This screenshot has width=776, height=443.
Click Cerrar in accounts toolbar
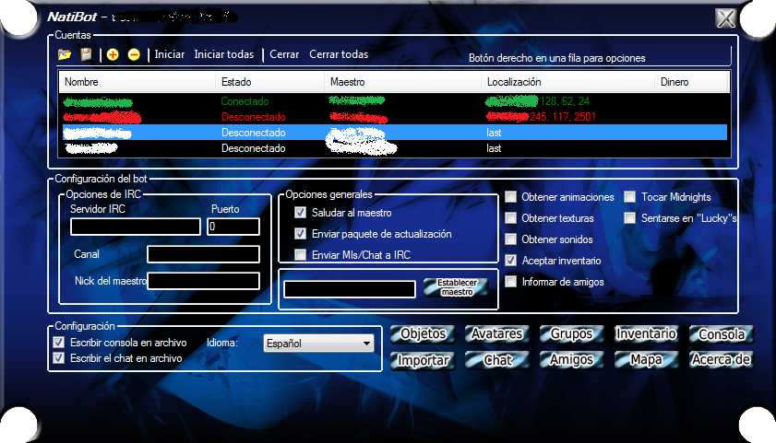[284, 54]
